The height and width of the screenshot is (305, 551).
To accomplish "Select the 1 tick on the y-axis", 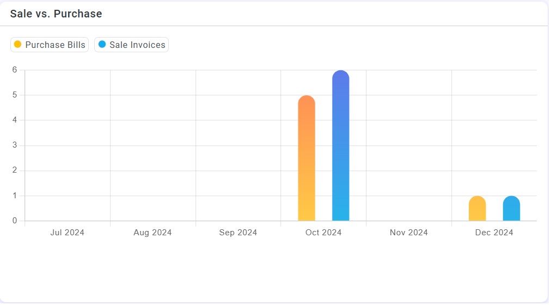I will click(15, 196).
